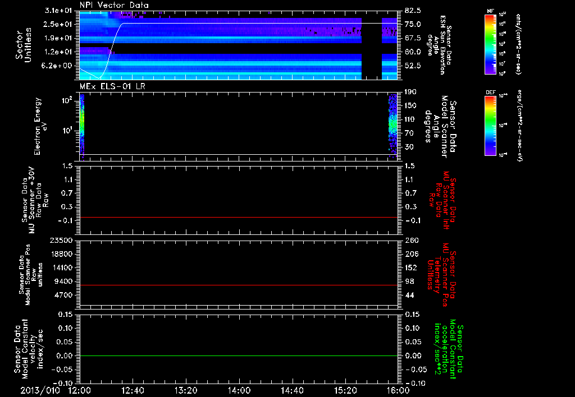This screenshot has height=397, width=575.
Task: Click the 110 scanner angle tick label
Action: click(410, 119)
